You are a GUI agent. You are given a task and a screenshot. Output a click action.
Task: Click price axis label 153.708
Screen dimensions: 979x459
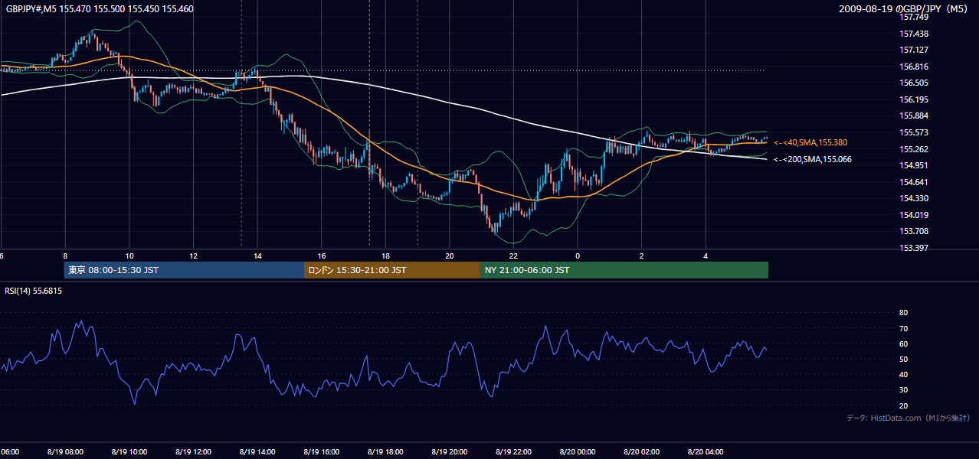coord(915,231)
